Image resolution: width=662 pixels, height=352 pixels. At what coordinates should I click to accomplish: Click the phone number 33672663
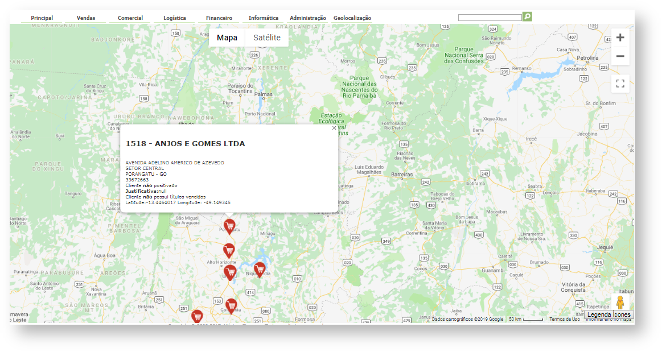click(x=137, y=180)
